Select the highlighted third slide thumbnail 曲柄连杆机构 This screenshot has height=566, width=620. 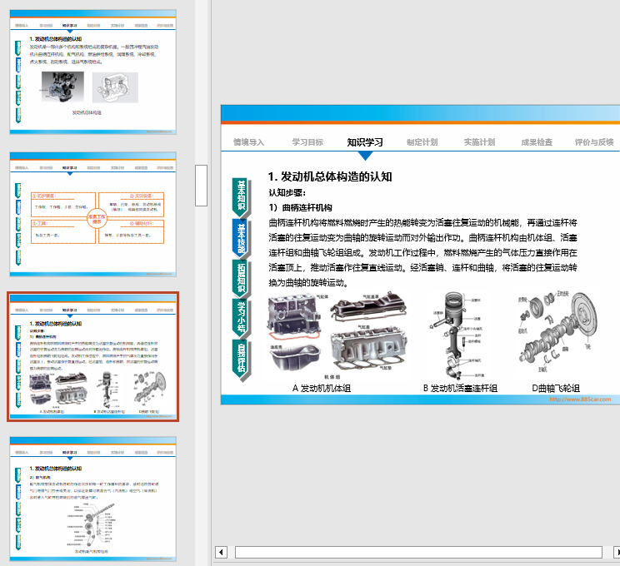[93, 356]
